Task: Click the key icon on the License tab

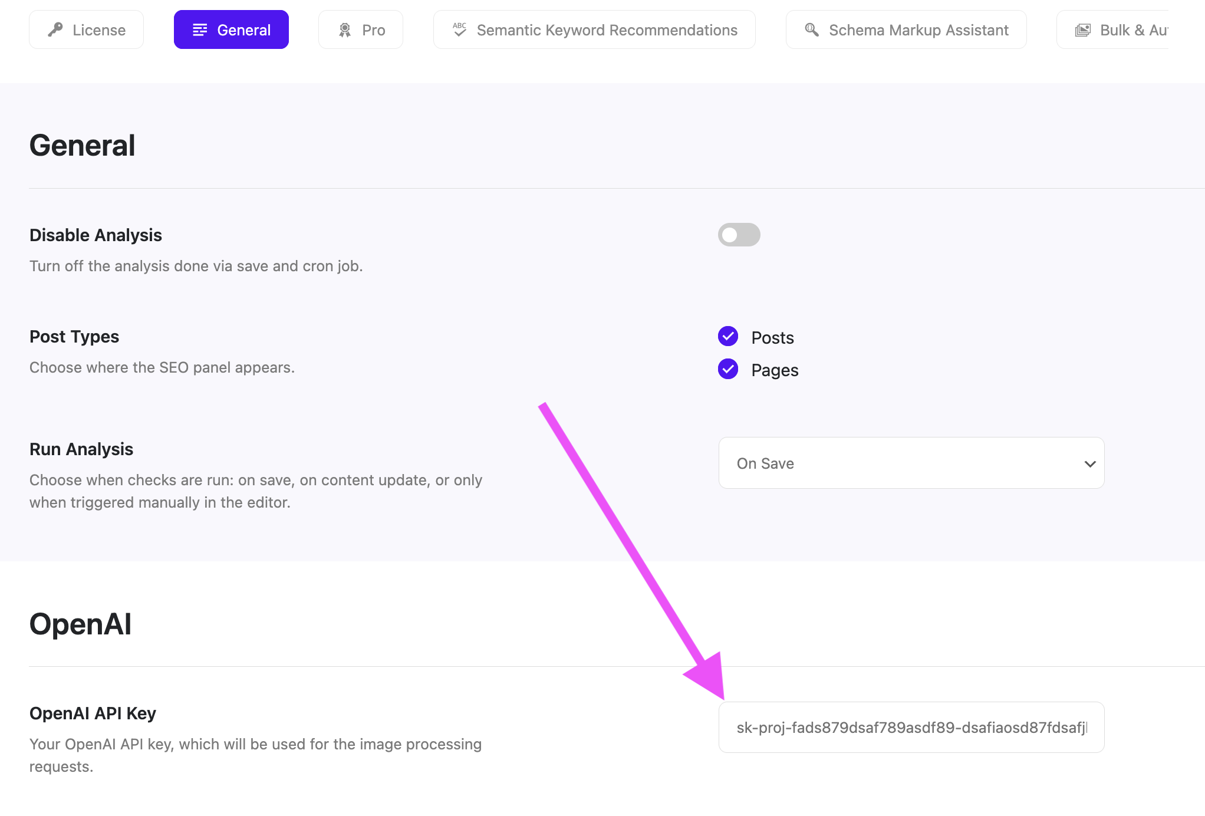Action: click(56, 29)
